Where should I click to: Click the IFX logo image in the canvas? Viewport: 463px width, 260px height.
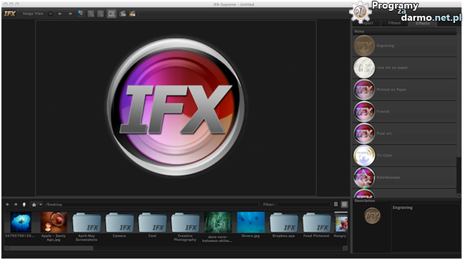tap(176, 107)
